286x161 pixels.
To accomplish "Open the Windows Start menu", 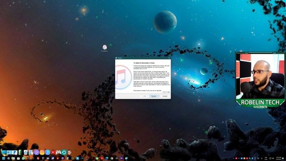I will pyautogui.click(x=4, y=158).
